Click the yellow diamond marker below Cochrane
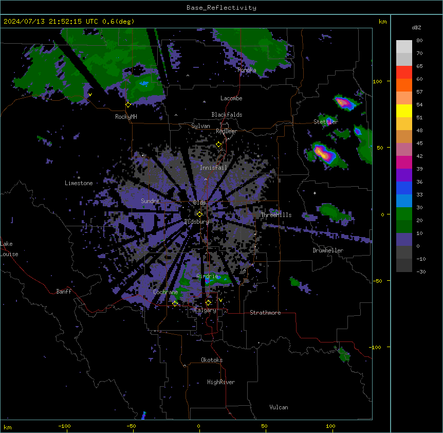 (x=175, y=303)
